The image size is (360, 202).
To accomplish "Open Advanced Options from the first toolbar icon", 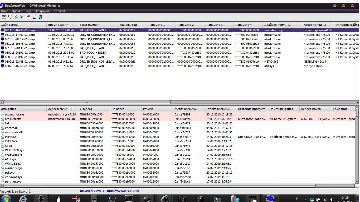I will coord(4,17).
